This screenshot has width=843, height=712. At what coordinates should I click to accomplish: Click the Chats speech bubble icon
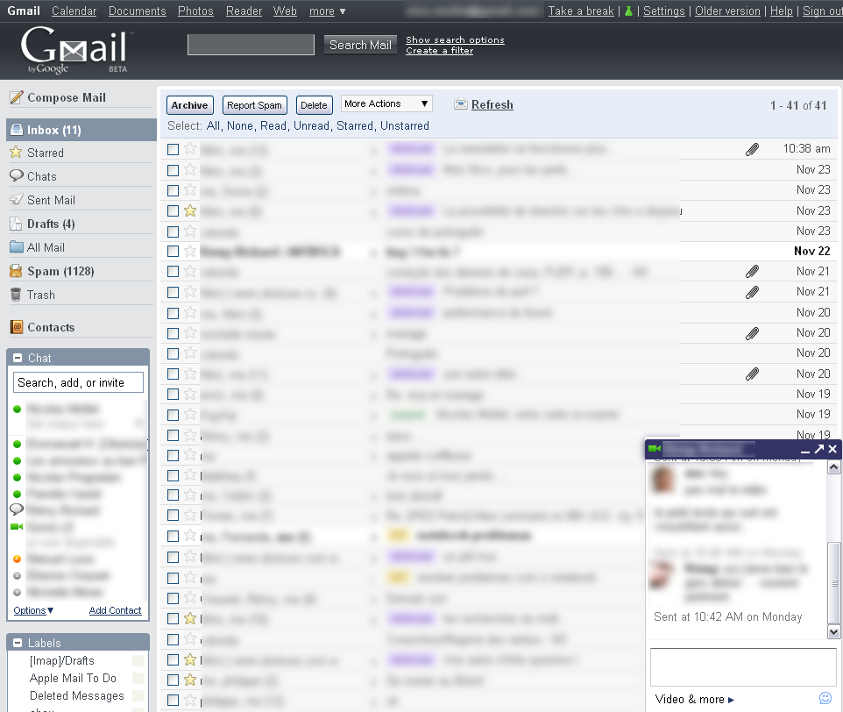pos(17,176)
